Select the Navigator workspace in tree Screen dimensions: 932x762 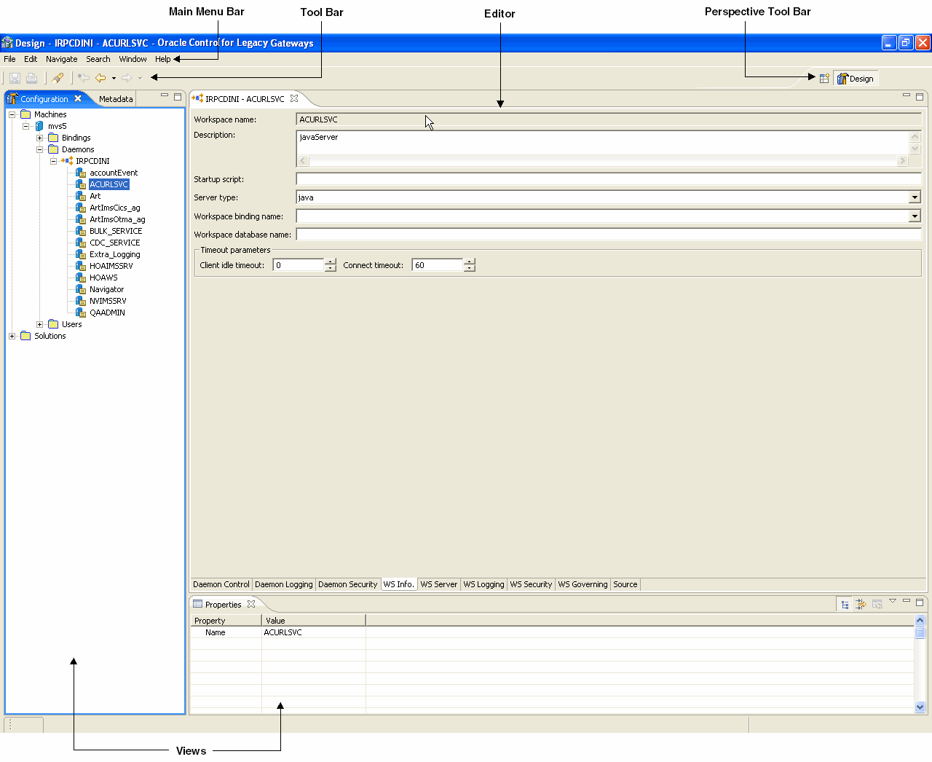click(x=106, y=289)
